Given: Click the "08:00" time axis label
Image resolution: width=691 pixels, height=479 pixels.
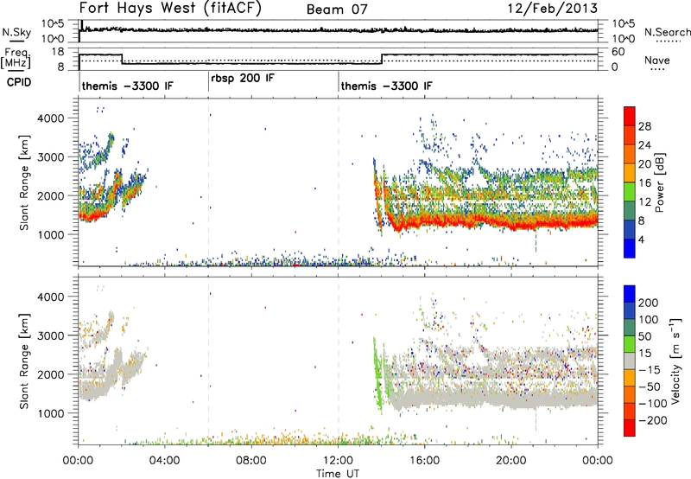Looking at the screenshot, I should pos(251,461).
